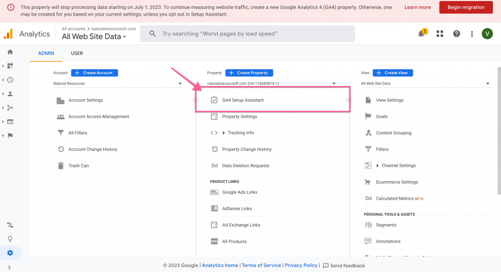The height and width of the screenshot is (272, 501).
Task: Click Property Change History clock icon
Action: coord(214,149)
